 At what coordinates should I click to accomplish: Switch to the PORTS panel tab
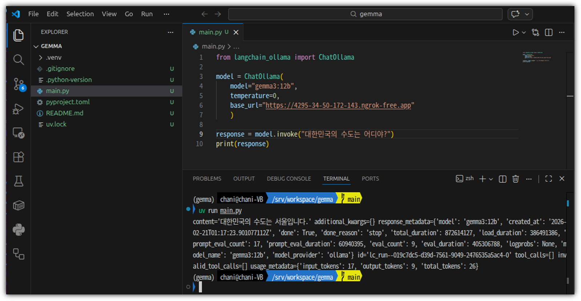tap(370, 178)
